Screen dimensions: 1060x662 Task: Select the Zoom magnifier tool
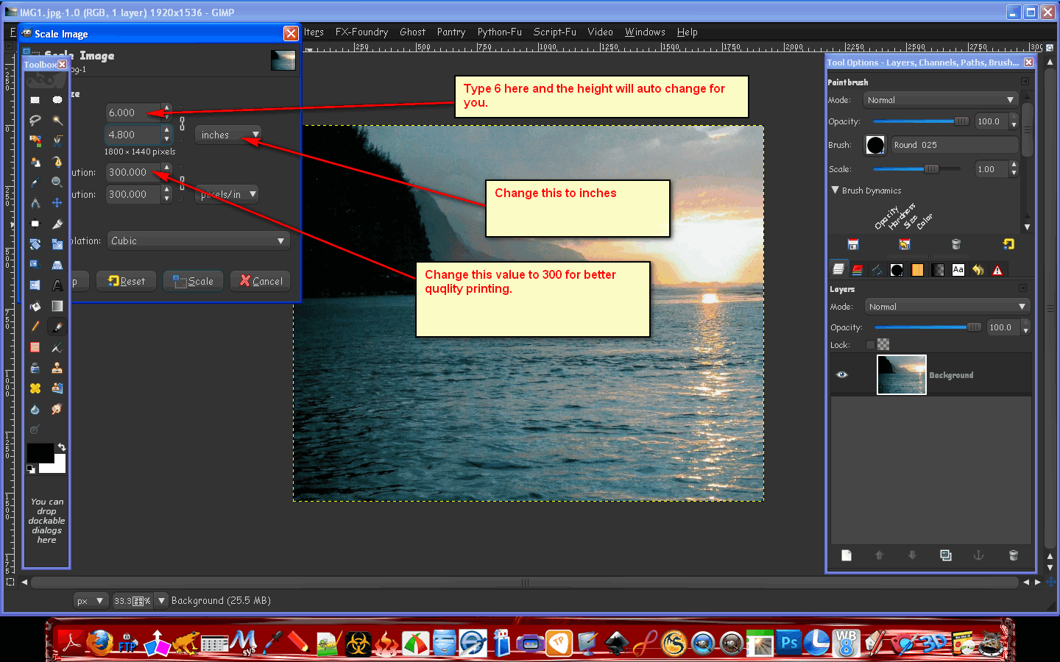[57, 182]
